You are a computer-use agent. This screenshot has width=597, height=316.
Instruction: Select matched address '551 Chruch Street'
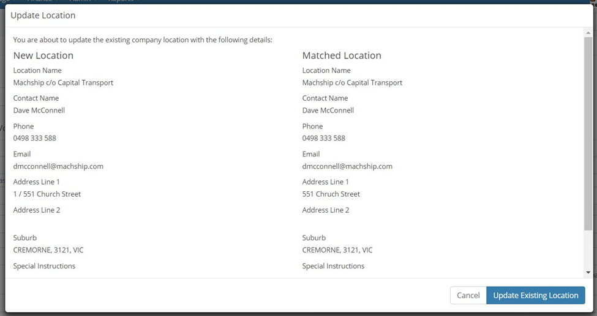coord(331,194)
